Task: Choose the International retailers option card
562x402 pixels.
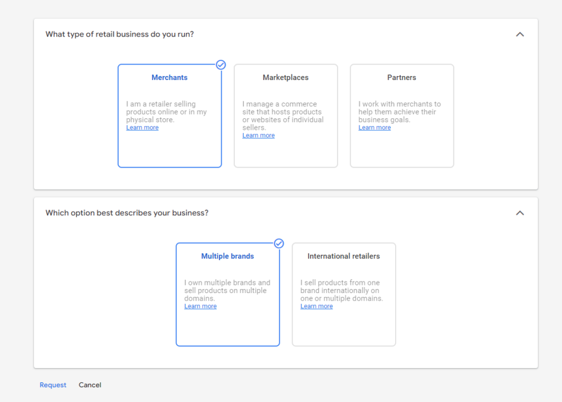Action: click(344, 294)
